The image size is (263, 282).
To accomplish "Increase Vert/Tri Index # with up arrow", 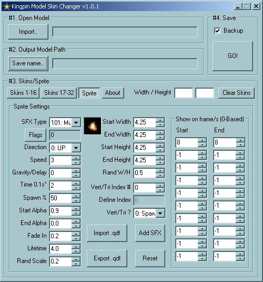I will tap(160, 186).
